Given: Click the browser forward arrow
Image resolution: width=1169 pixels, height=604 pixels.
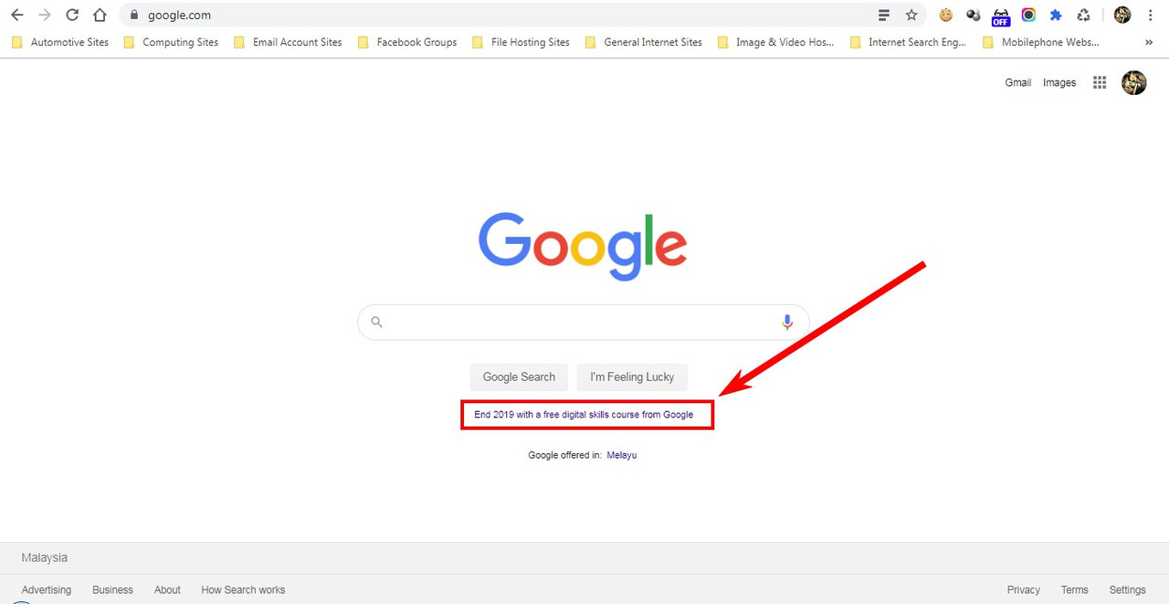Looking at the screenshot, I should [44, 15].
